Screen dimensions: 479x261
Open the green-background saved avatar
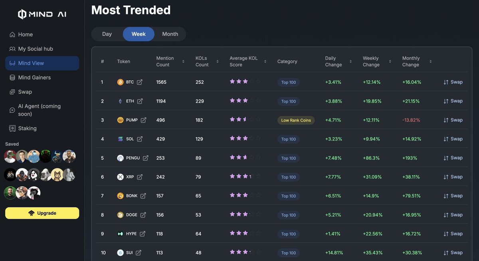[x=10, y=193]
